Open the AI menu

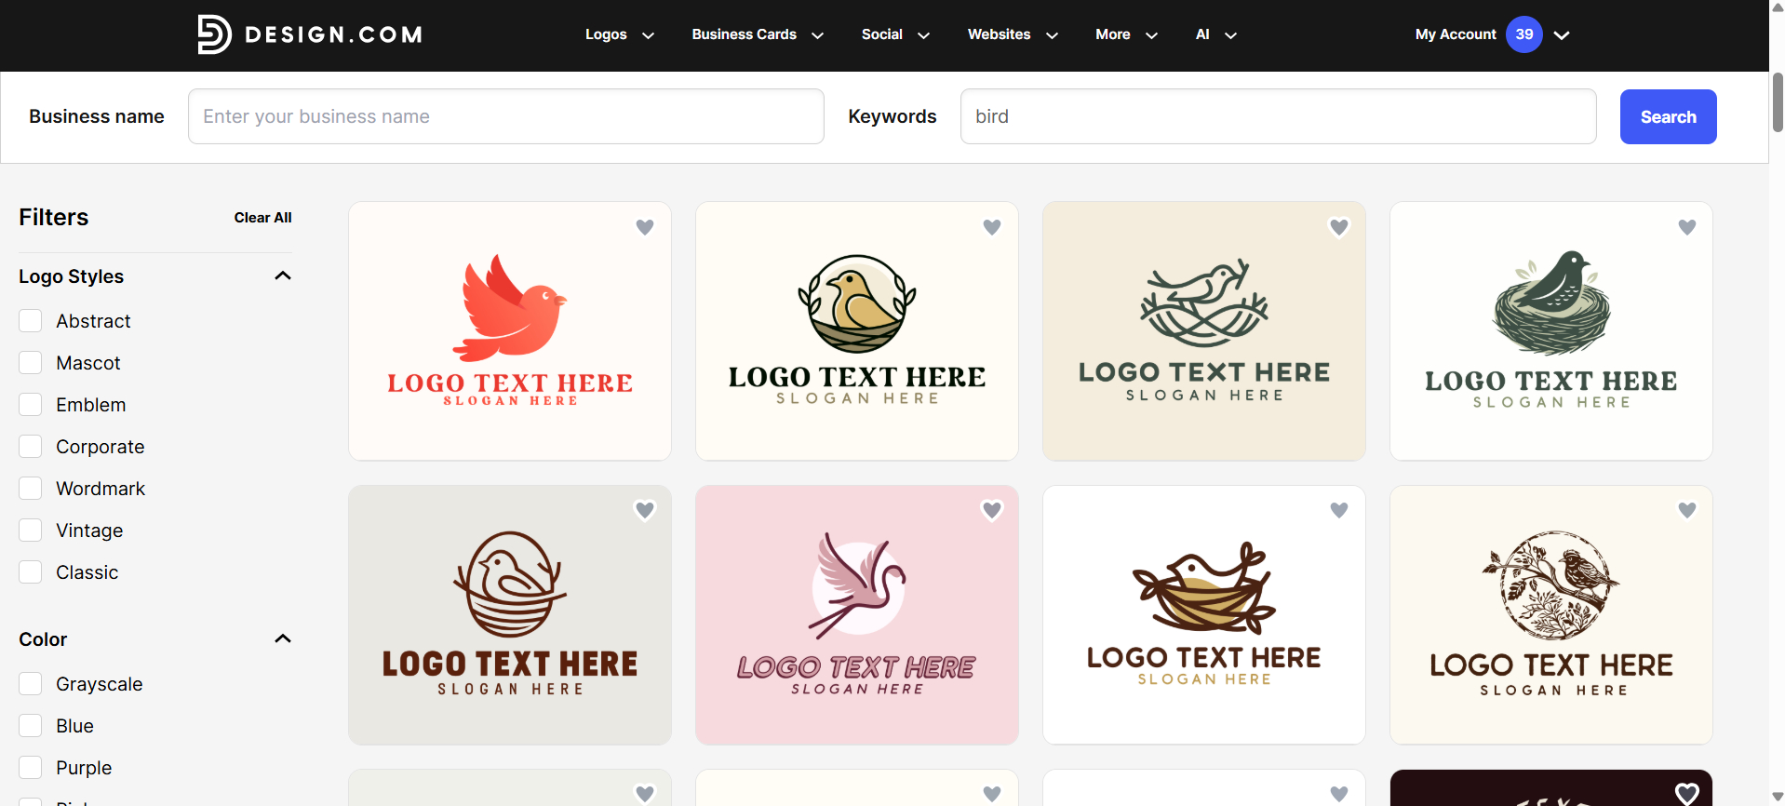(x=1202, y=34)
